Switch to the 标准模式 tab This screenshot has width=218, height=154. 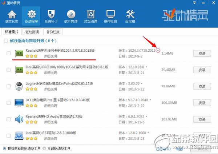click(x=12, y=32)
